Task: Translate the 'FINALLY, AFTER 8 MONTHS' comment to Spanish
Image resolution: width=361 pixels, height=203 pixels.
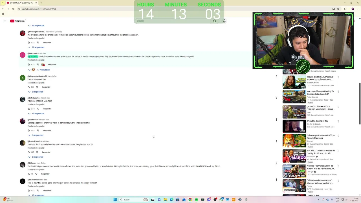Action: (x=36, y=105)
